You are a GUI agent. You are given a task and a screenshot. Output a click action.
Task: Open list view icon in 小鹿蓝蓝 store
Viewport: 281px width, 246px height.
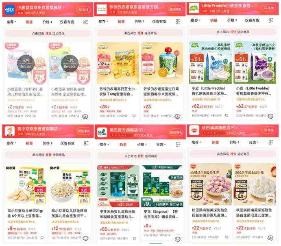pos(86,22)
